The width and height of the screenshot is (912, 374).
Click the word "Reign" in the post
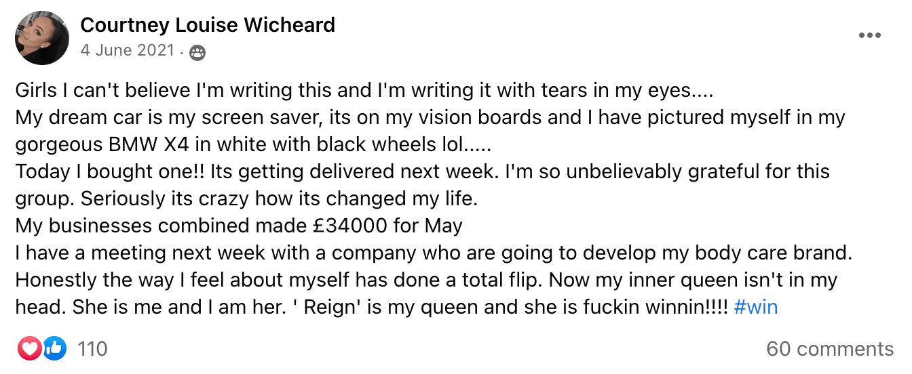[329, 307]
